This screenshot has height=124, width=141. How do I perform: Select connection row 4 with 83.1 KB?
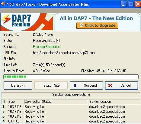click(x=70, y=121)
